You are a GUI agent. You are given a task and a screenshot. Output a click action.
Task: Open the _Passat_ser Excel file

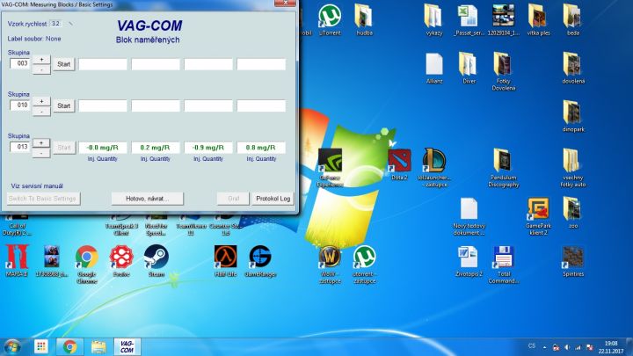(x=469, y=20)
